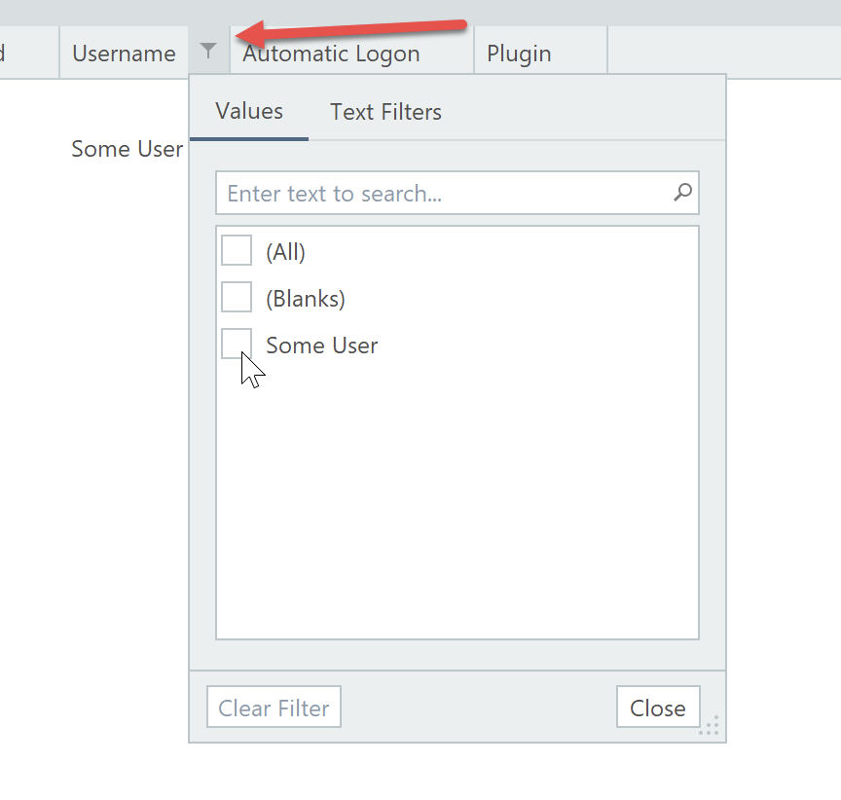Click the Automatic Logon column header
Viewport: 841px width, 800px height.
click(350, 54)
